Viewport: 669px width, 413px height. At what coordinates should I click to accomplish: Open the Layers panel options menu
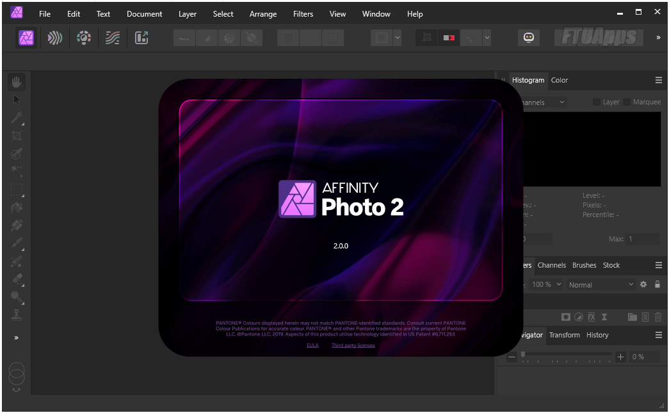659,265
